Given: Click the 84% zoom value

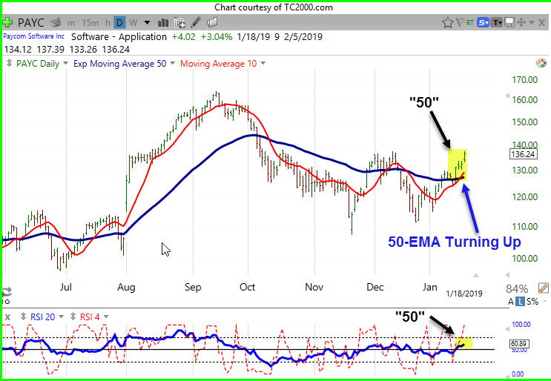Looking at the screenshot, I should pos(517,288).
